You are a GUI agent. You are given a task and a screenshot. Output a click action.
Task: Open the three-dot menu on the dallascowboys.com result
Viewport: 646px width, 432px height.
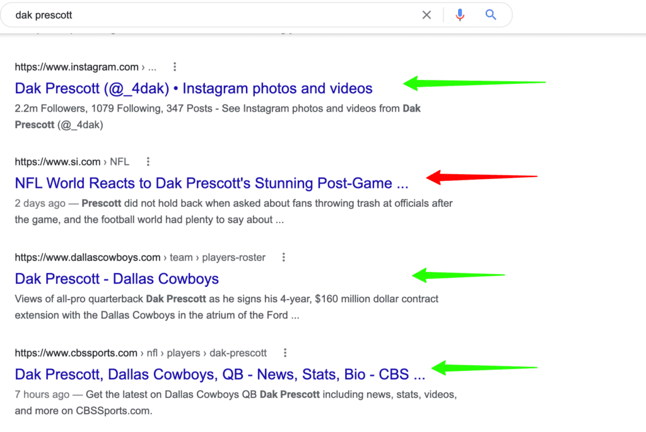tap(283, 257)
